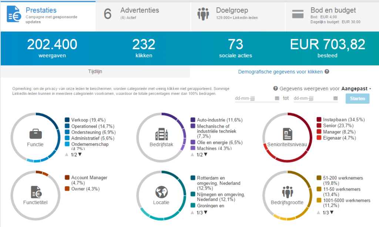Viewport: 379px width, 227px height.
Task: Click the Prestaties document icon
Action: [14, 14]
